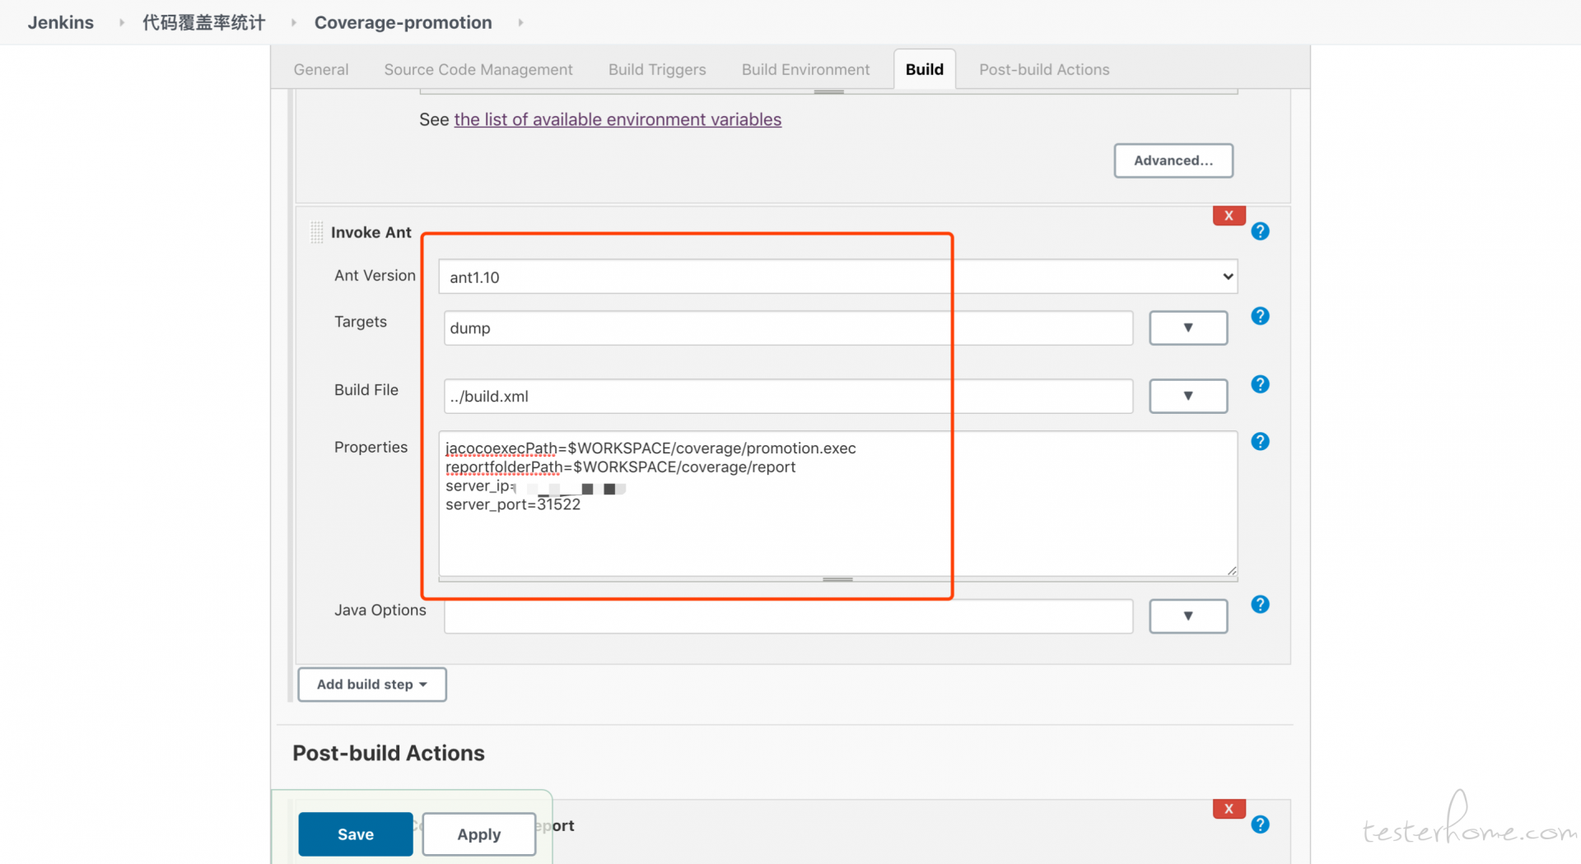
Task: Click into the Properties text area
Action: [x=837, y=504]
